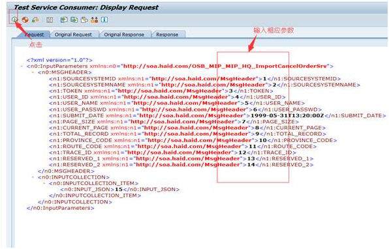Viewport: 389px width, 249px height.
Task: Click the second document icon with green circle arrow
Action: pyautogui.click(x=74, y=20)
